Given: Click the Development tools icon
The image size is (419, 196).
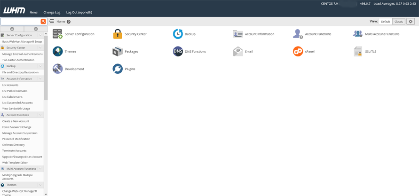Looking at the screenshot, I should [x=57, y=69].
